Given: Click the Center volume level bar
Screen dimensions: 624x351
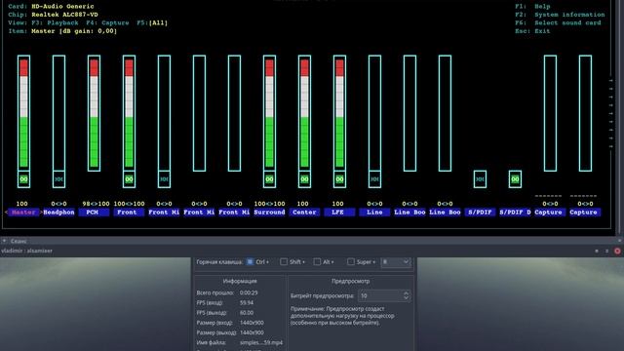Looking at the screenshot, I should click(304, 113).
